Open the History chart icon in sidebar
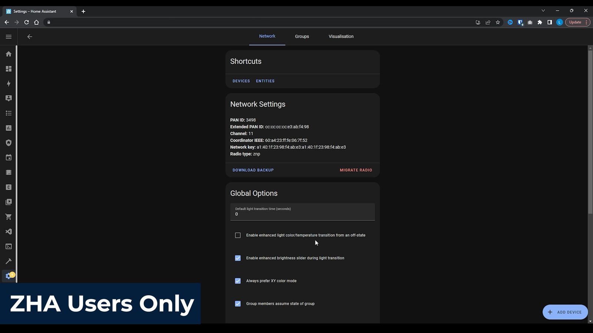This screenshot has width=593, height=333. (9, 128)
